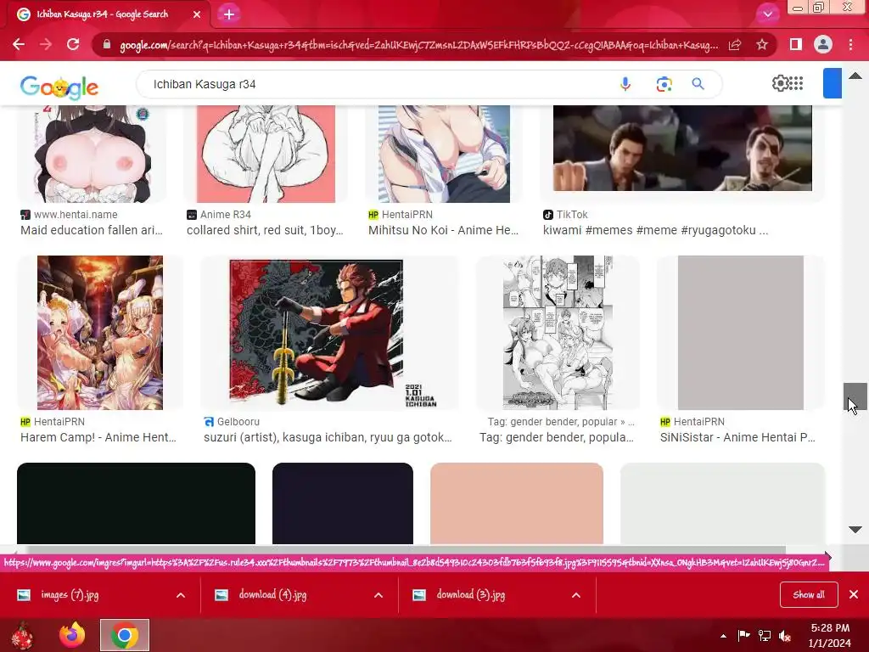Start voice search with microphone icon
The image size is (869, 652).
[x=625, y=84]
